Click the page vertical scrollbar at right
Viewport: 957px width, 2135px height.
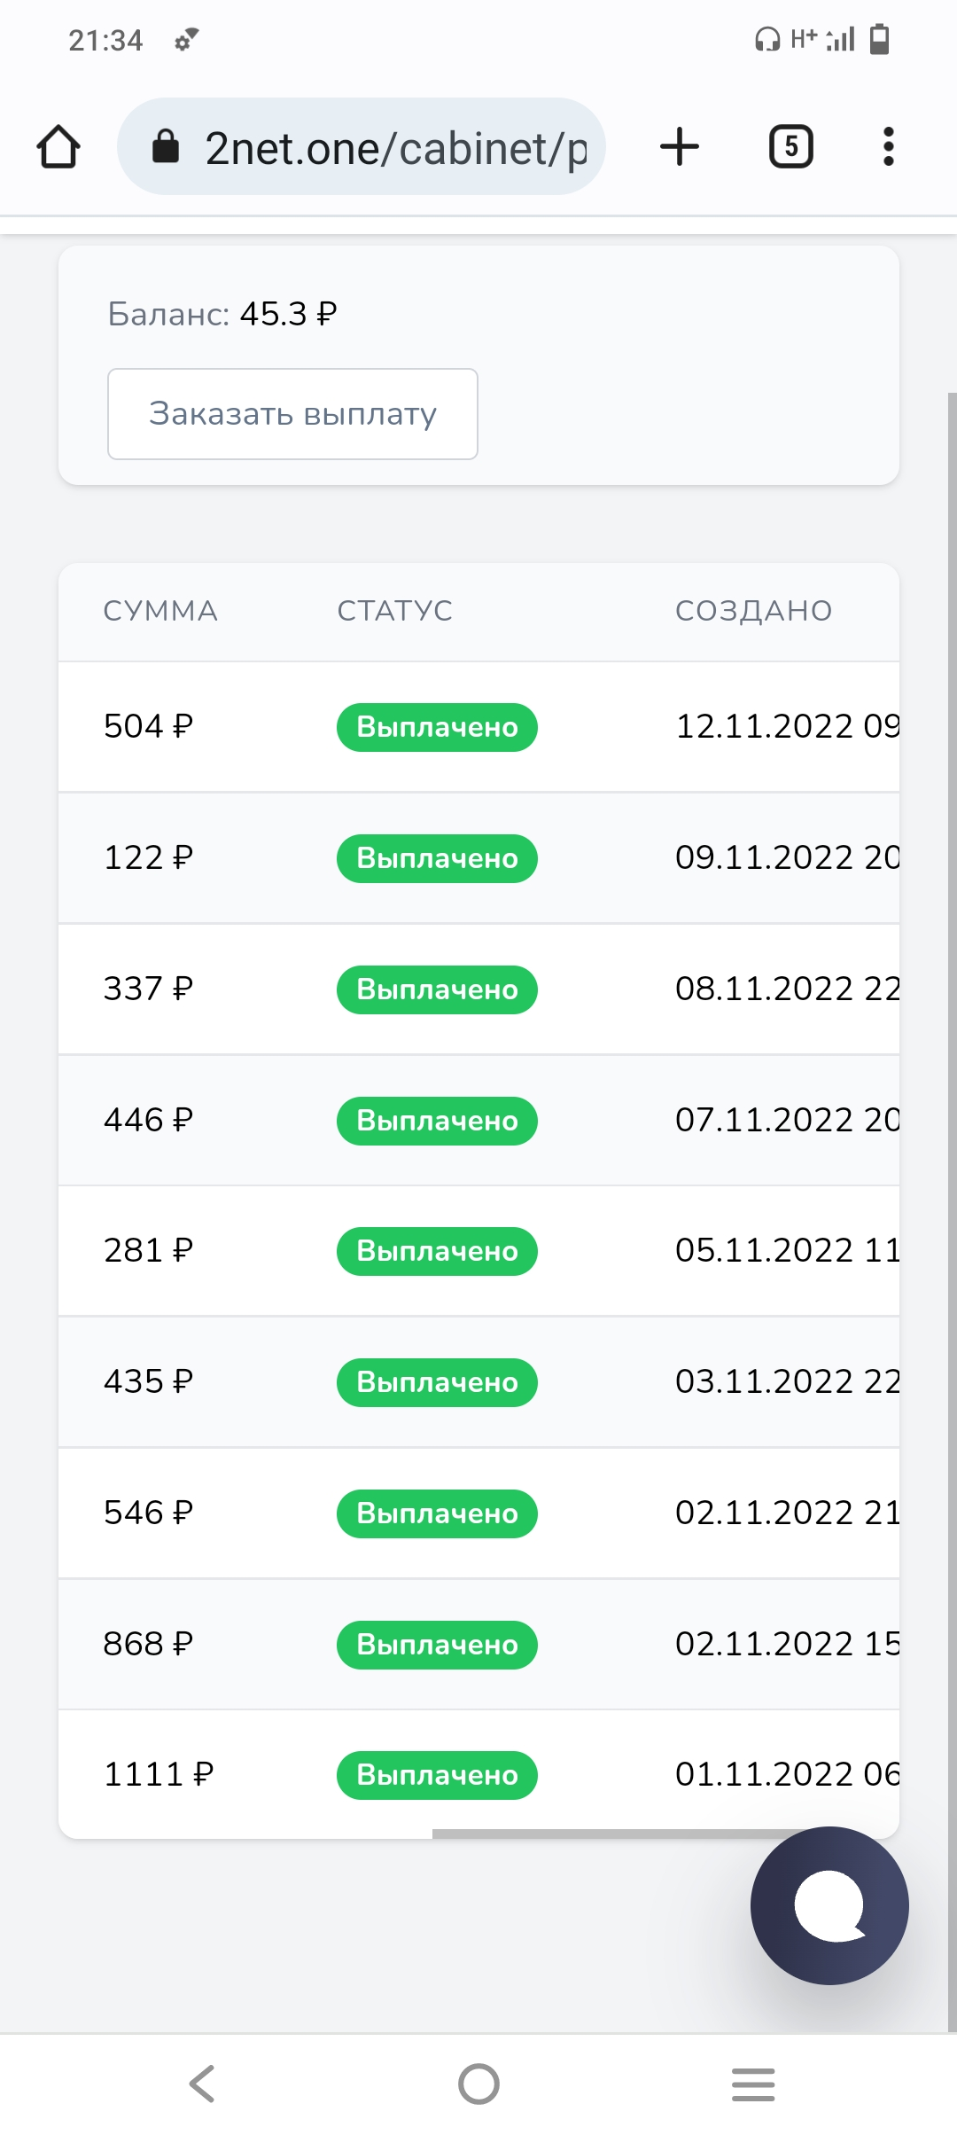[952, 1210]
